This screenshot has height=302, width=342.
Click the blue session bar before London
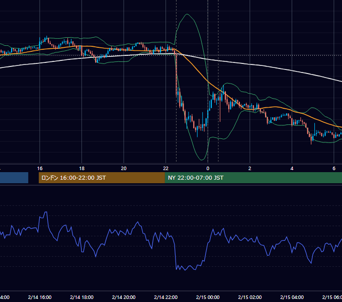(x=14, y=178)
